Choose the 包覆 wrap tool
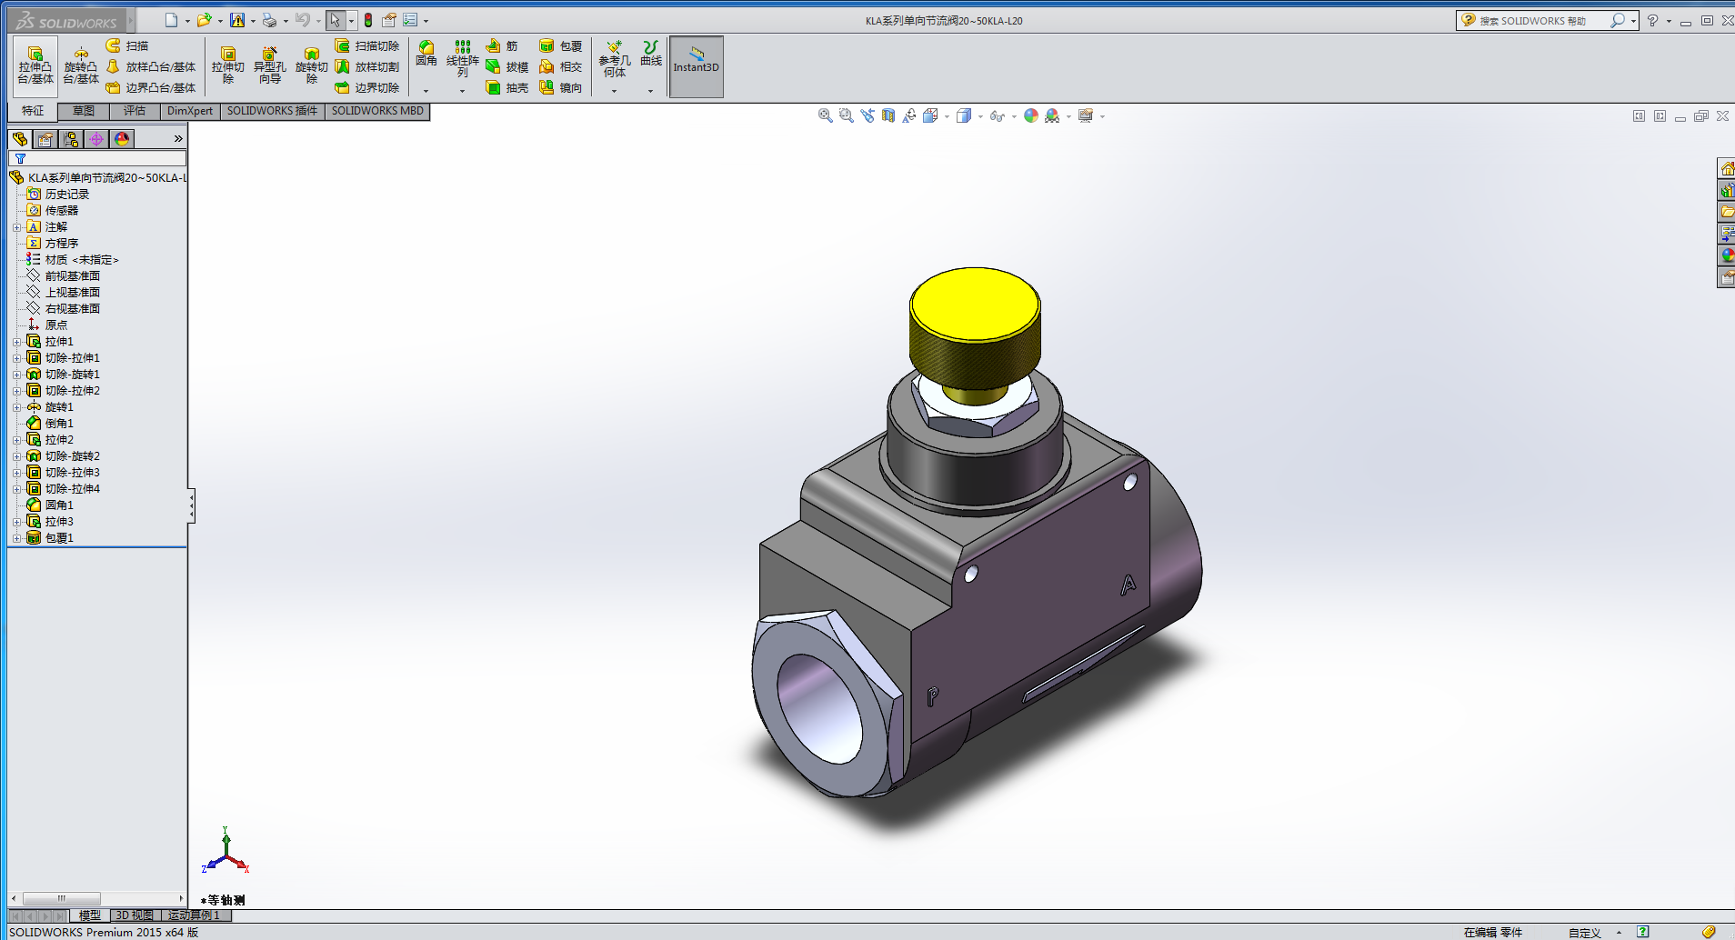 [561, 45]
